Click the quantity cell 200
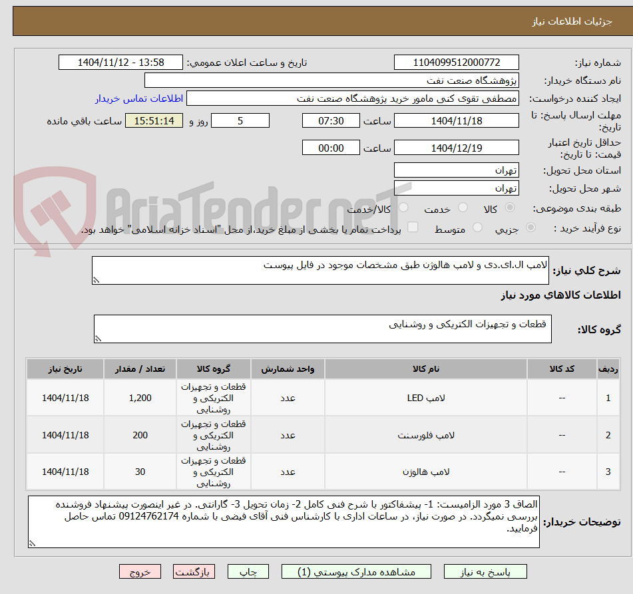Image resolution: width=633 pixels, height=594 pixels. (x=140, y=435)
